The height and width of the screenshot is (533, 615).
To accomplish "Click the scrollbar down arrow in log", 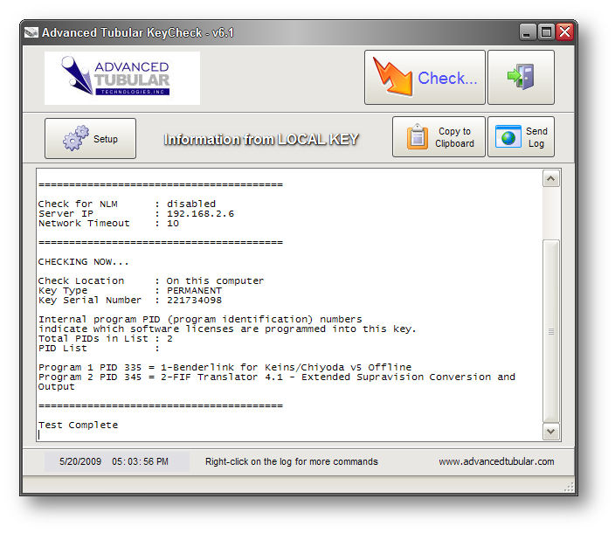I will tap(551, 432).
